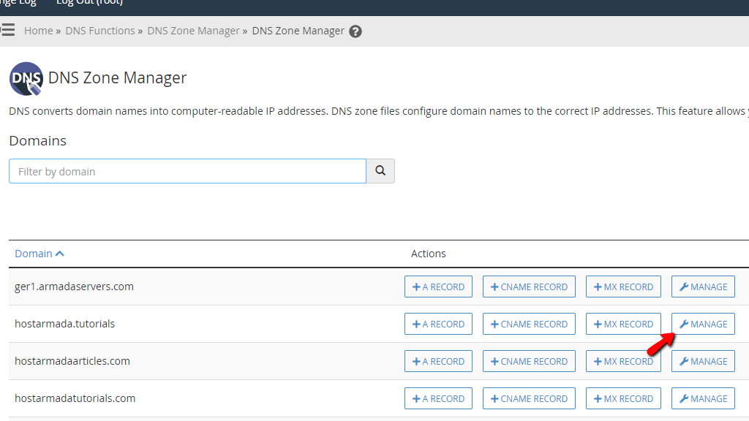
Task: Click the Log Out (root) link
Action: tap(89, 3)
